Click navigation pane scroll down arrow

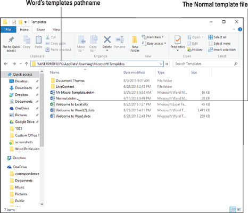[42, 204]
